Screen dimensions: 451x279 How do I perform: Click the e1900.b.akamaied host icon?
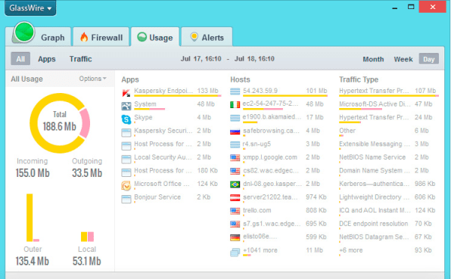tap(235, 118)
